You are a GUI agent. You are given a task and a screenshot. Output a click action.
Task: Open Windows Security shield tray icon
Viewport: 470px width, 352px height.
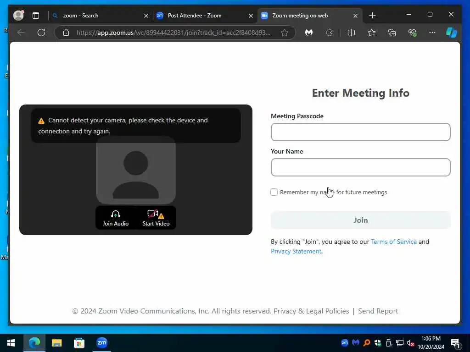coord(378,343)
